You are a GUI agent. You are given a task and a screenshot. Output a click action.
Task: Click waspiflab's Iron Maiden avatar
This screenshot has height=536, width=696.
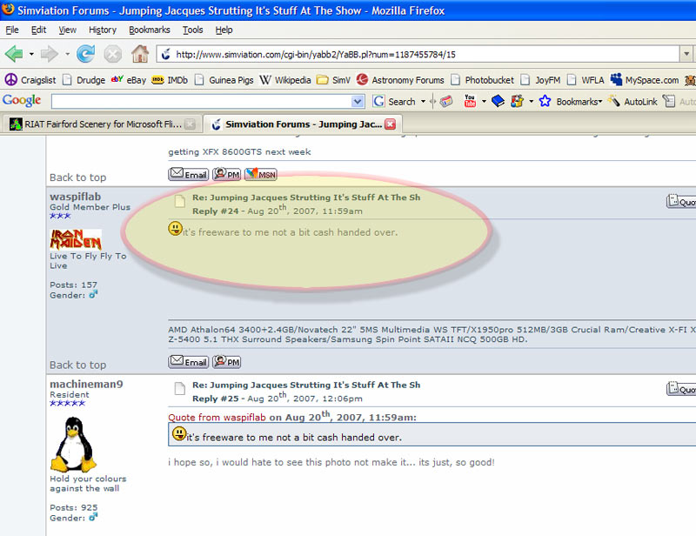point(76,239)
